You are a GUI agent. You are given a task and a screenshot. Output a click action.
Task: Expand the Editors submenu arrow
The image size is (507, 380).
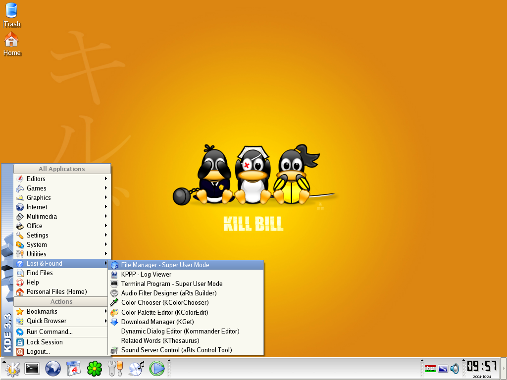[x=106, y=178]
